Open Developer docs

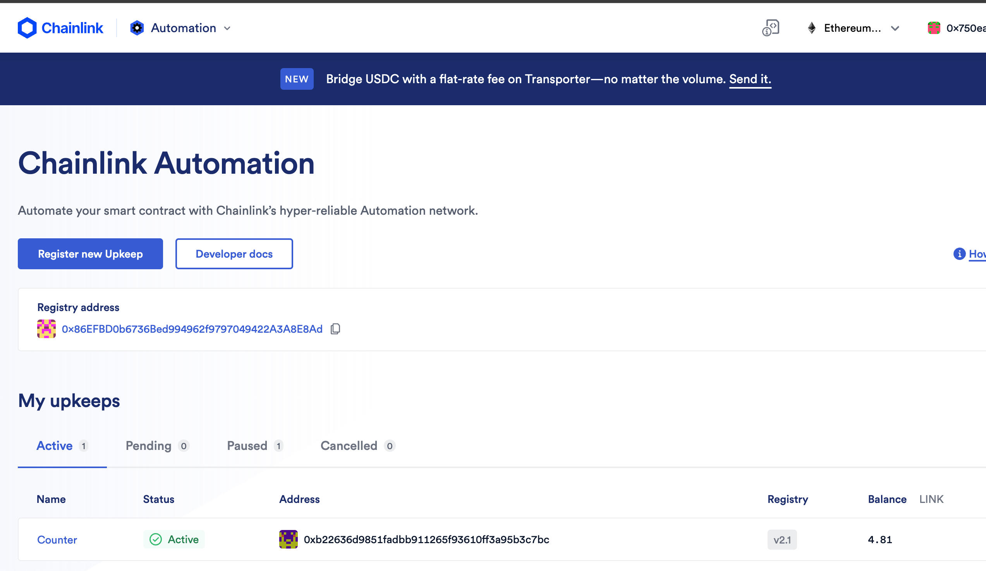tap(234, 254)
